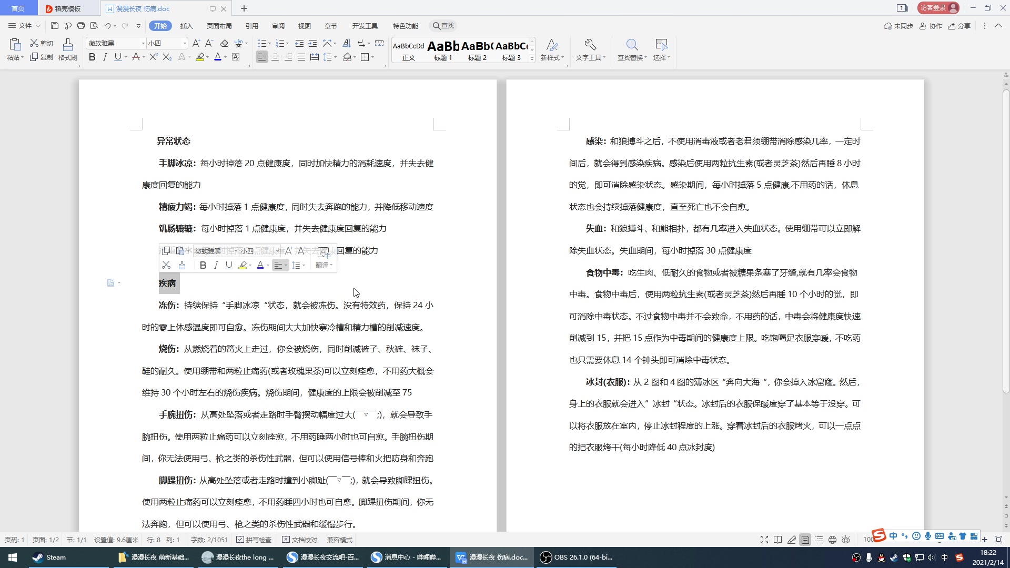
Task: Click the guest login (访客登录) button
Action: tap(938, 8)
